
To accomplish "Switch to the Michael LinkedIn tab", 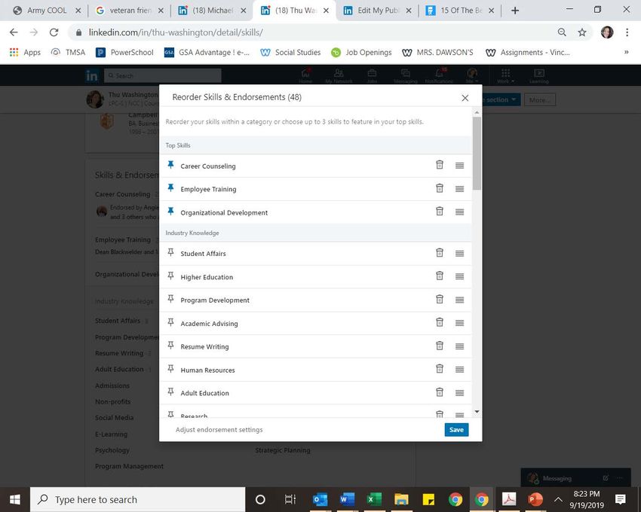I will coord(212,11).
